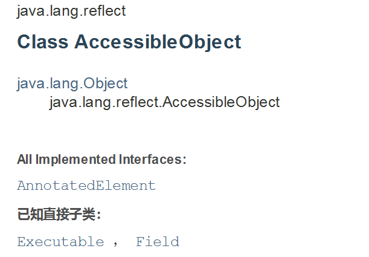369x257 pixels.
Task: Click the word AccessibleObject in bold heading
Action: 158,42
